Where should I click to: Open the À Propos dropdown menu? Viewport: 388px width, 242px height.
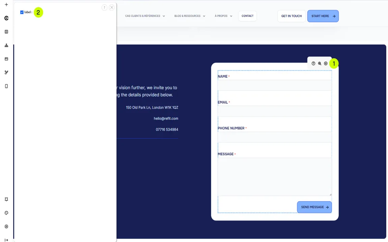point(223,16)
